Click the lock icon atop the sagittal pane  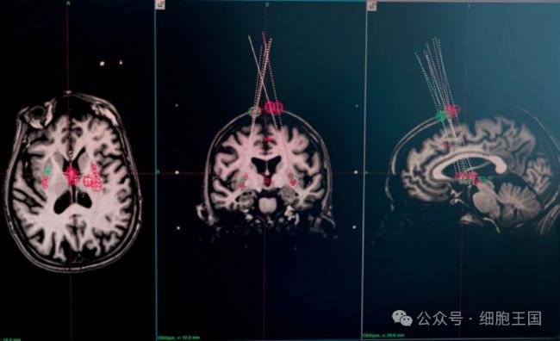click(x=371, y=5)
